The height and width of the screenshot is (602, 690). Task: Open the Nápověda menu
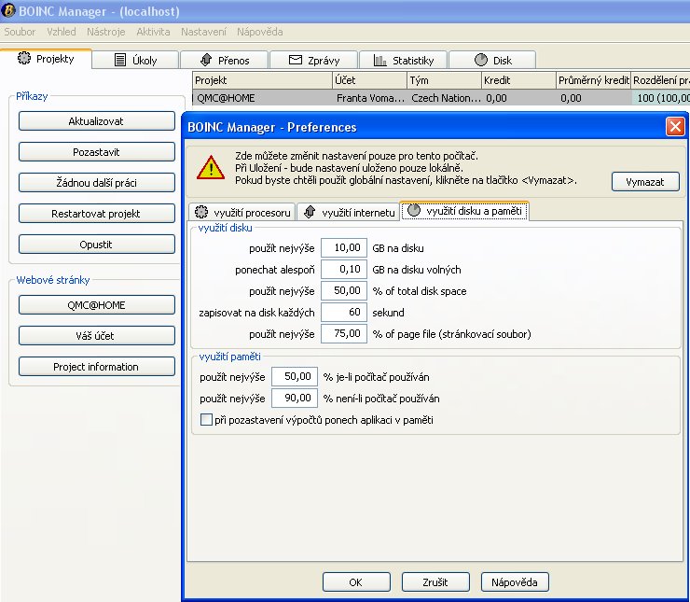click(259, 32)
